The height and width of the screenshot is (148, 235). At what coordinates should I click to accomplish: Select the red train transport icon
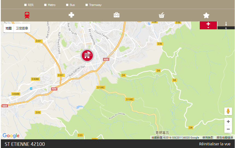pos(27,15)
